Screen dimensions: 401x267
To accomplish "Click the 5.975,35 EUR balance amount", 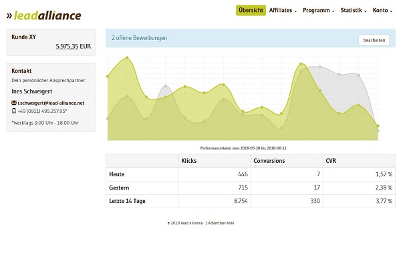I will point(73,47).
